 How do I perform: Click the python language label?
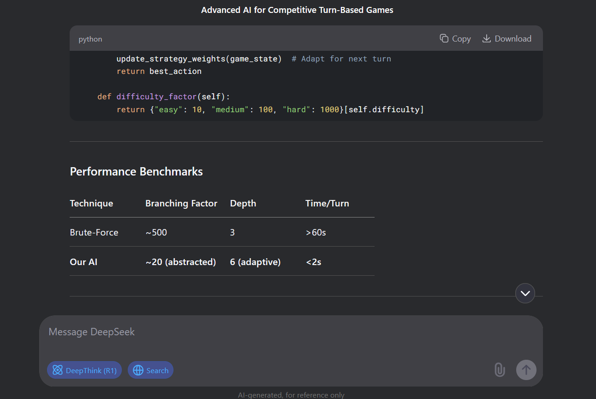90,39
